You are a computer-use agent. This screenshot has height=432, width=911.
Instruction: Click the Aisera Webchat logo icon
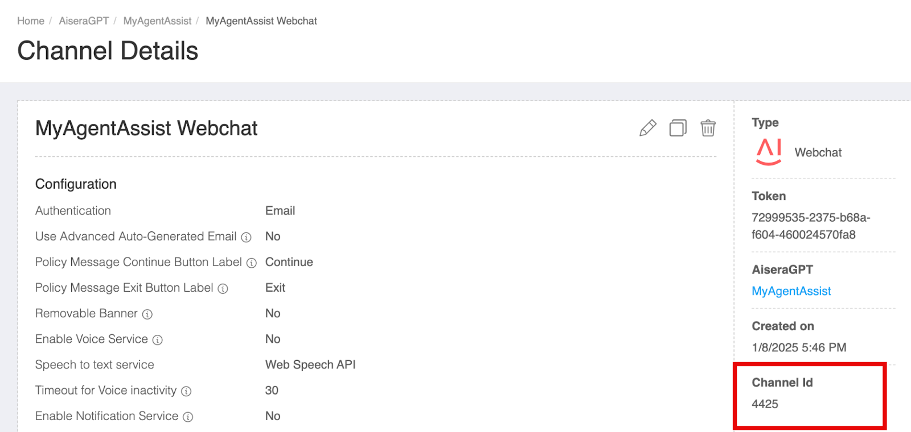tap(769, 152)
